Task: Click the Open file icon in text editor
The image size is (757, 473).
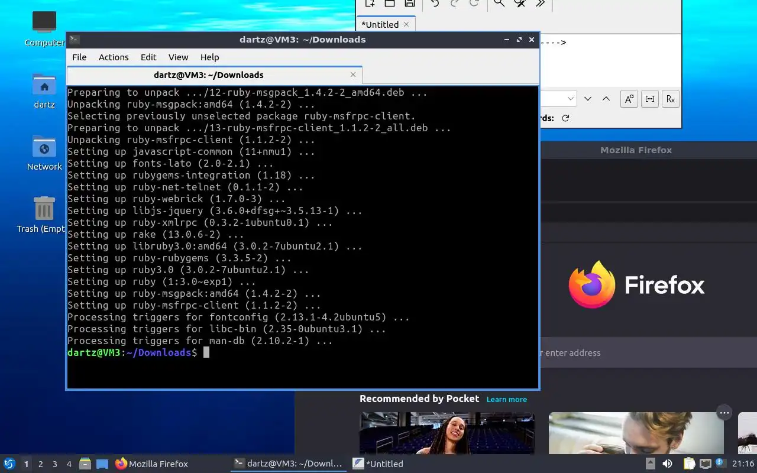Action: (x=390, y=3)
